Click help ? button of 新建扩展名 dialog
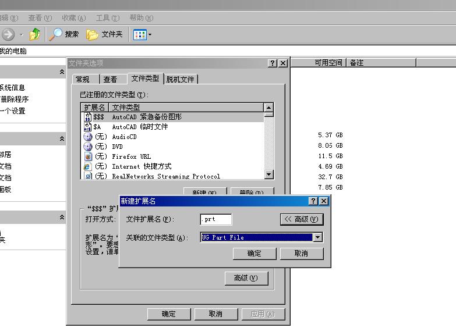 (x=313, y=201)
